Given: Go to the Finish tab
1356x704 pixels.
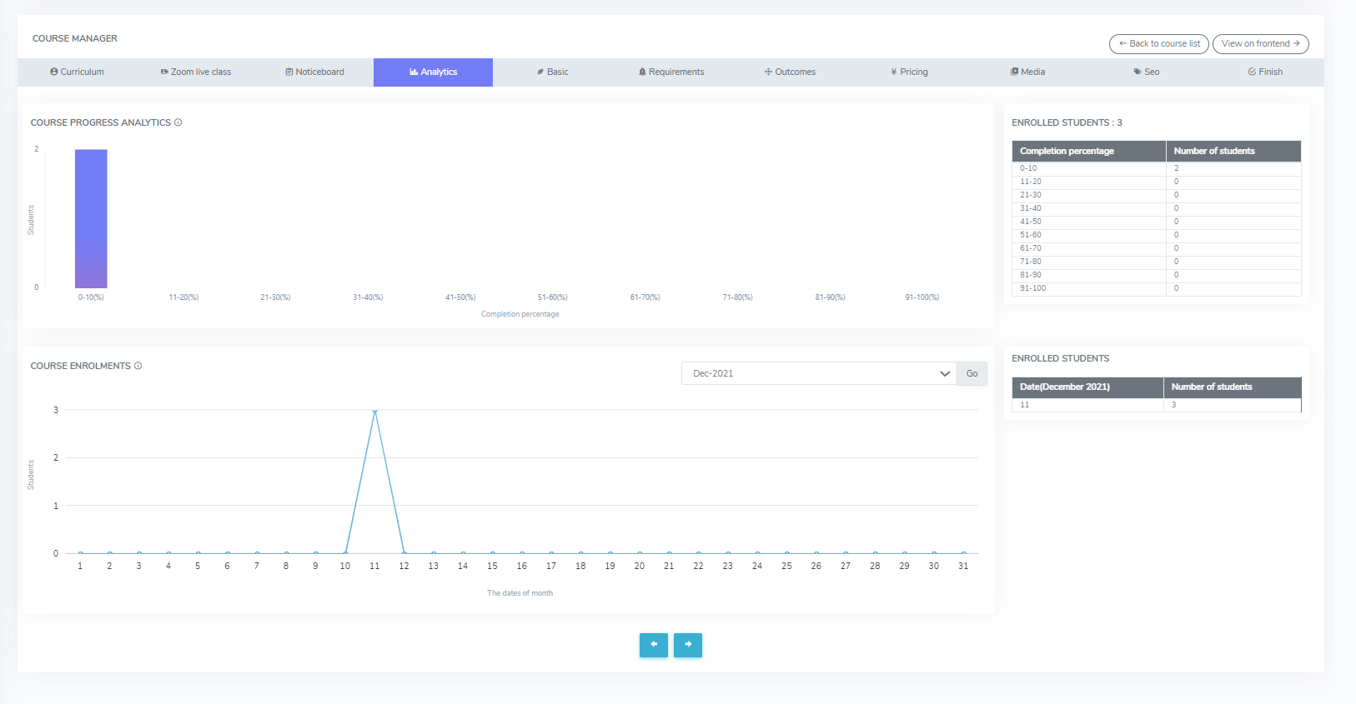Looking at the screenshot, I should pos(1265,72).
